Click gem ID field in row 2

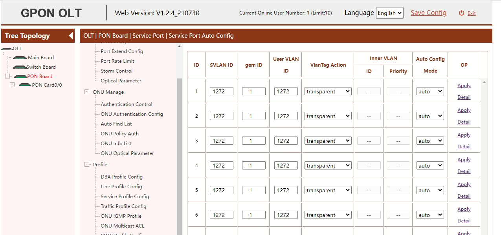pyautogui.click(x=254, y=116)
